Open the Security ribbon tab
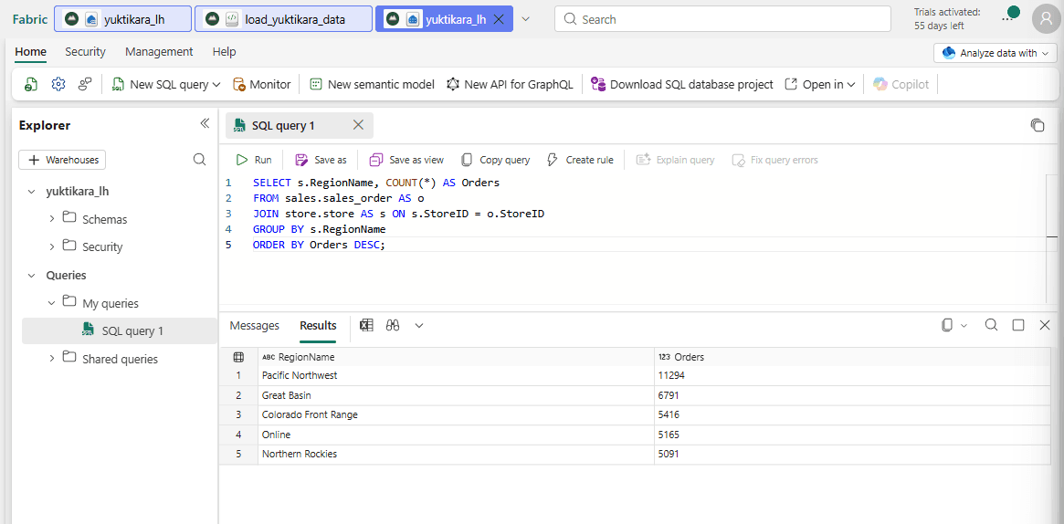 [86, 51]
